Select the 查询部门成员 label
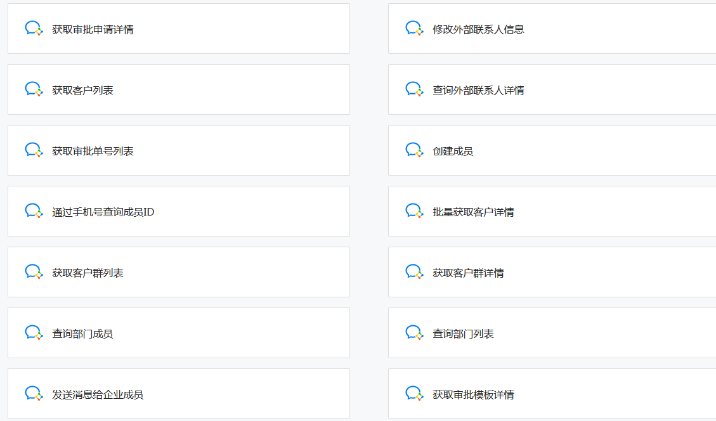 click(82, 334)
